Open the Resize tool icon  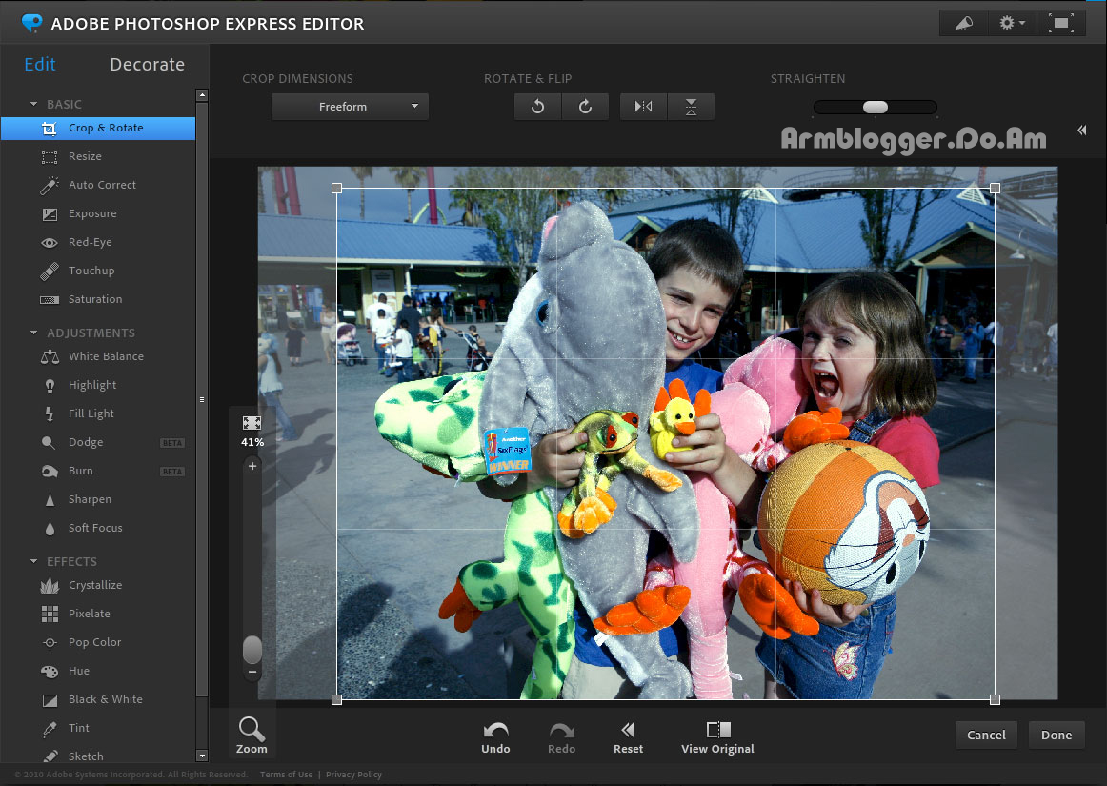click(49, 157)
